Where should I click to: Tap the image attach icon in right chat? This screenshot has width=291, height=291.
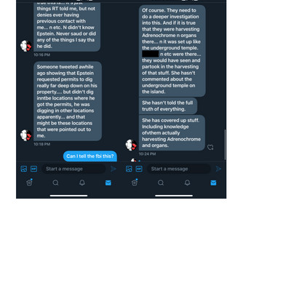(129, 169)
